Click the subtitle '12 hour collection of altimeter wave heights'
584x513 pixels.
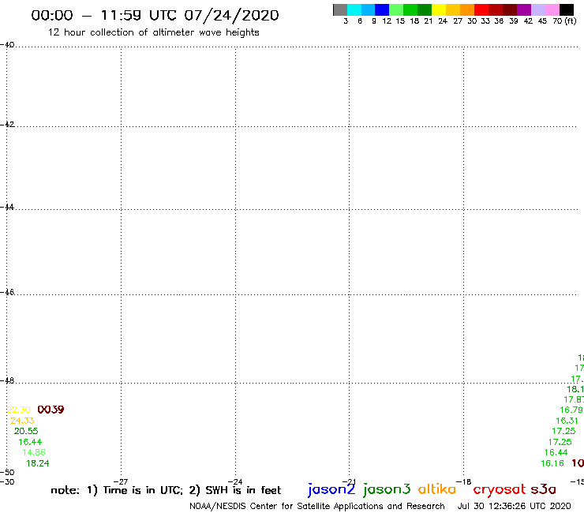153,33
